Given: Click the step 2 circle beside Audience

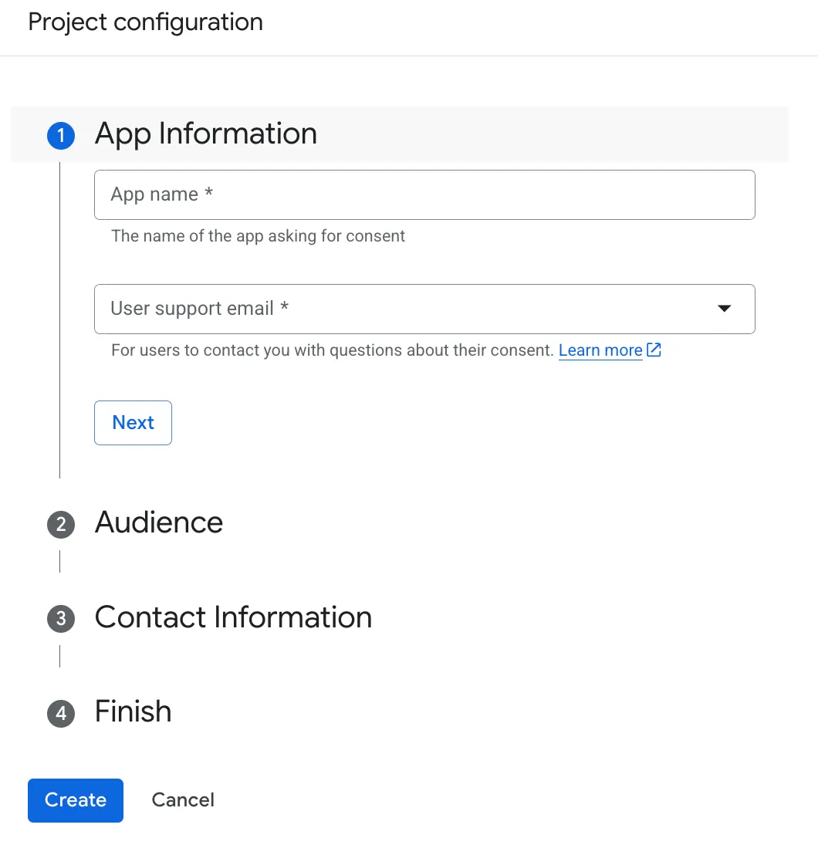Looking at the screenshot, I should coord(60,525).
